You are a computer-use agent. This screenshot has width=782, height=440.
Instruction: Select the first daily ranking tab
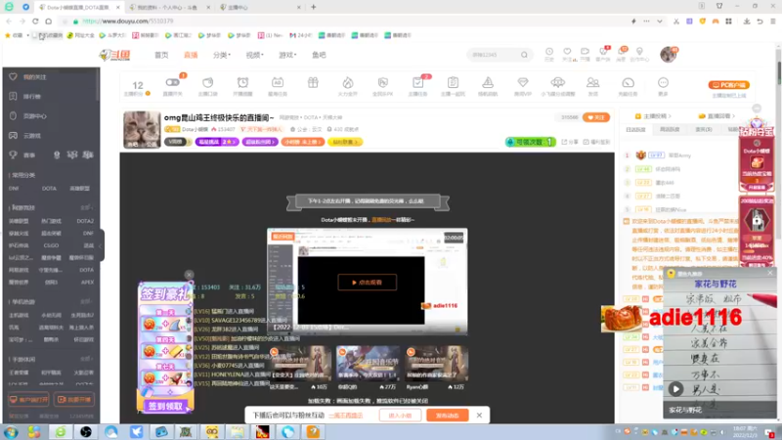(x=635, y=130)
